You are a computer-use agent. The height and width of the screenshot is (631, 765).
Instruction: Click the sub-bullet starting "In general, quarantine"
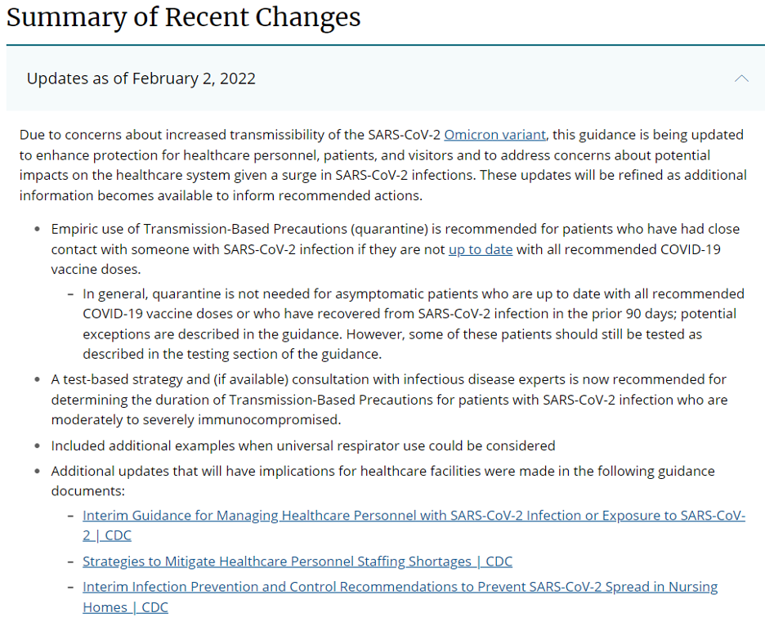(413, 324)
